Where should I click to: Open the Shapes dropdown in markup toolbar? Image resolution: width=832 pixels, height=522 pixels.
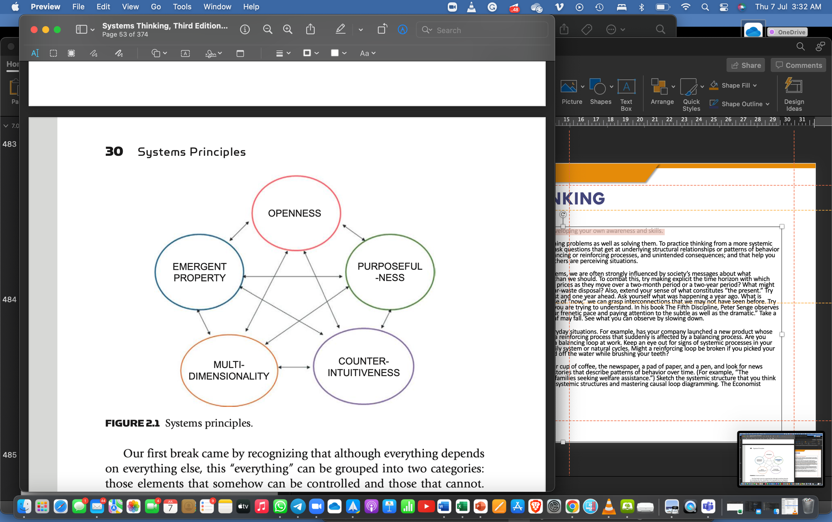[x=159, y=53]
